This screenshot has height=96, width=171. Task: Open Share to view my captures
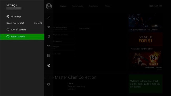[x=76, y=86]
